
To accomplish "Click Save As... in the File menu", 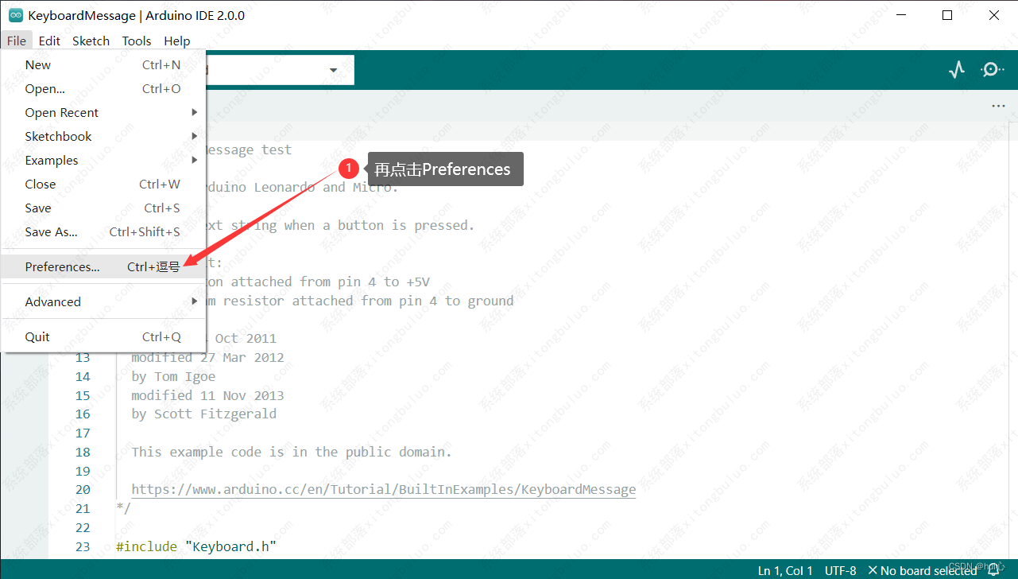I will pos(51,231).
